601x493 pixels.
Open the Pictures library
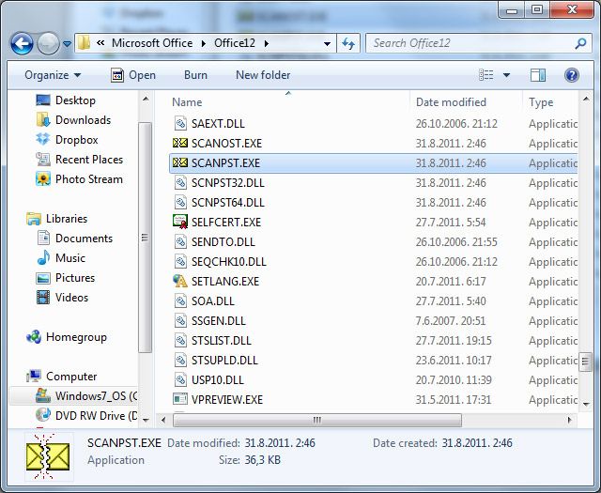point(65,278)
